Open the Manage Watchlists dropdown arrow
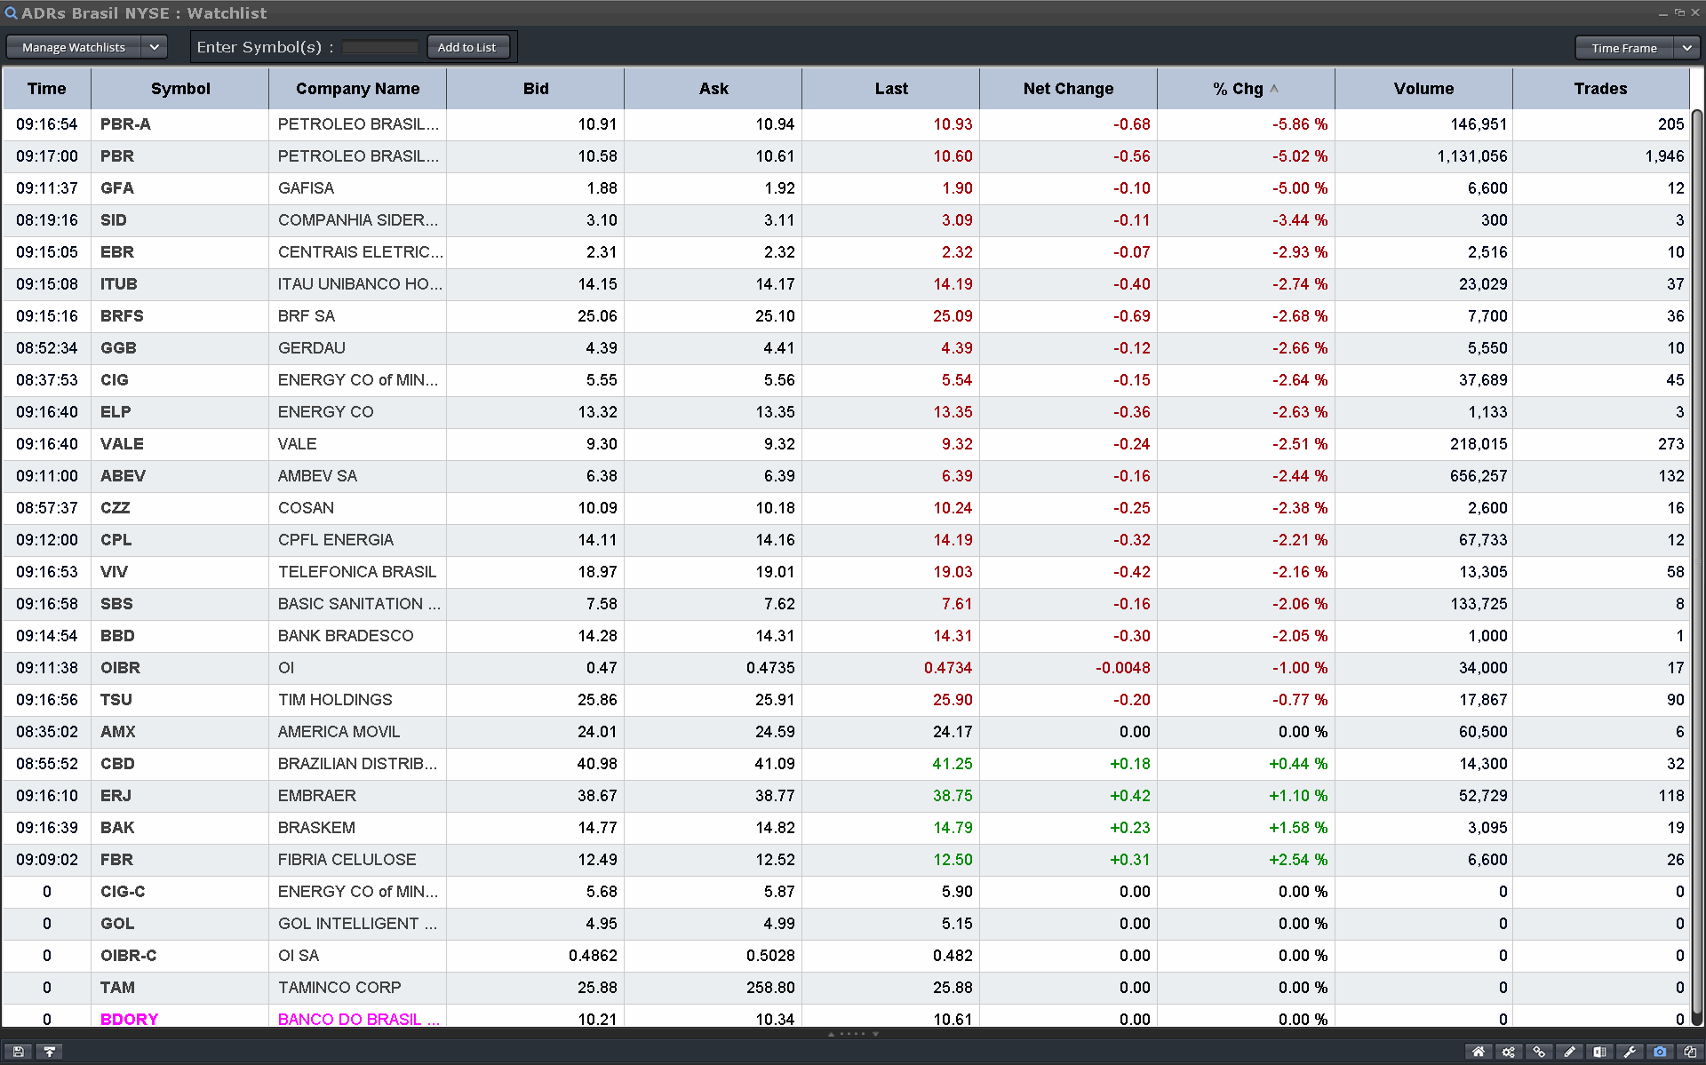 (155, 47)
